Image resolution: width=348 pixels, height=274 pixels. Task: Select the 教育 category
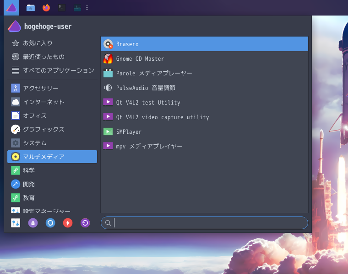click(x=52, y=198)
